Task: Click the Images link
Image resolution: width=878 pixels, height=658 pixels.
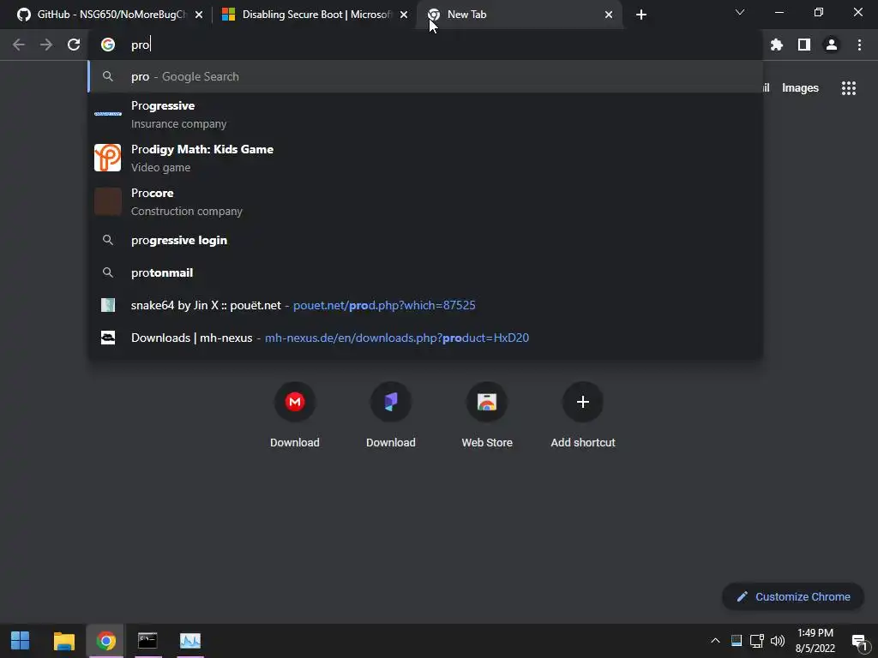Action: click(800, 88)
